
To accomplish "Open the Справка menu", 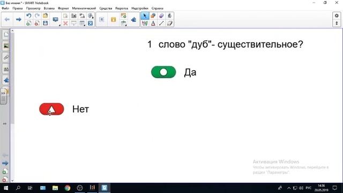I will pos(157,9).
